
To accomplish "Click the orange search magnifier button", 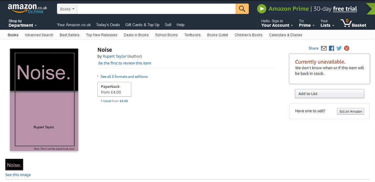I will (242, 9).
